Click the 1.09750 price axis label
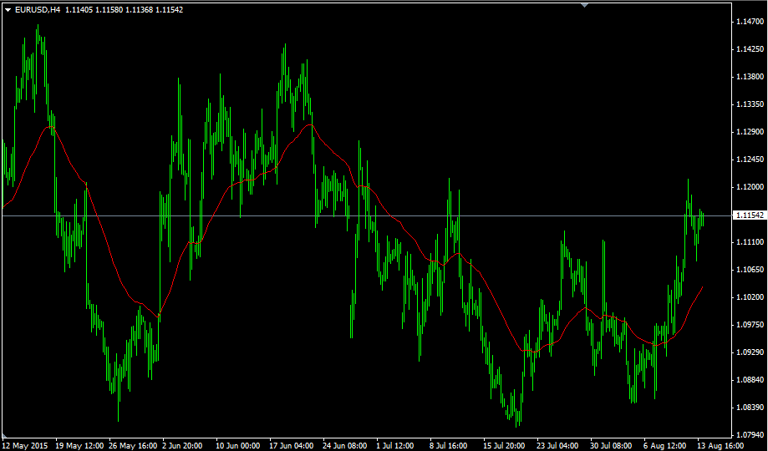The image size is (768, 451). pos(750,325)
